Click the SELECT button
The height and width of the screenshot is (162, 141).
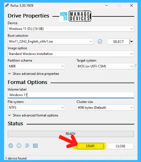click(x=118, y=42)
